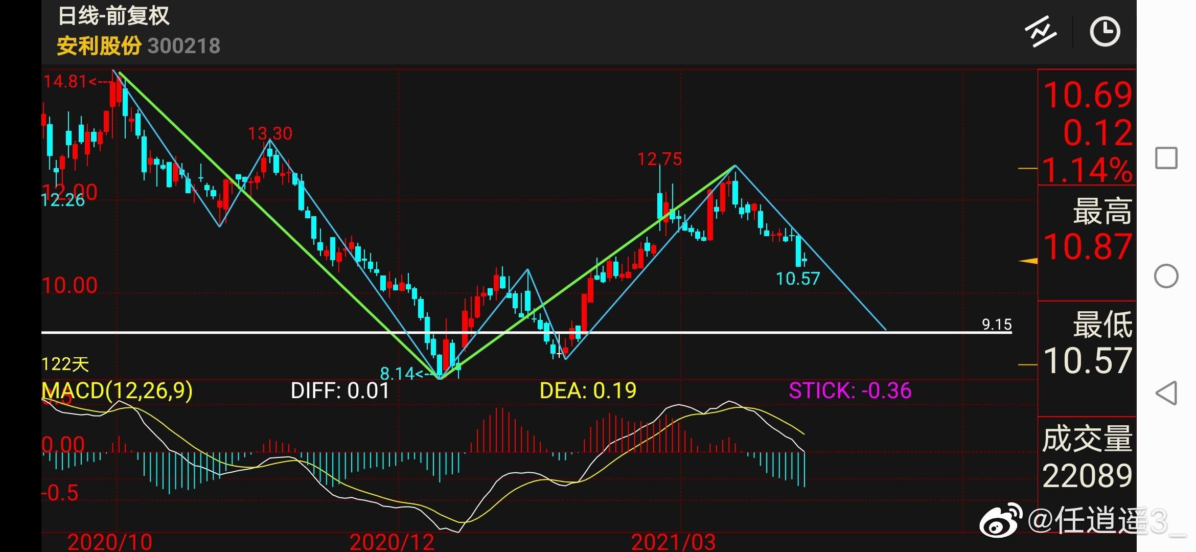The image size is (1196, 552).
Task: Tap the 12.75 peak label
Action: point(659,159)
